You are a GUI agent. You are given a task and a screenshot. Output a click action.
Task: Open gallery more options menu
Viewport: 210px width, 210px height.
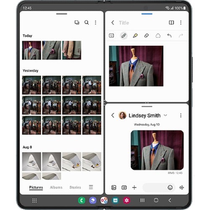95,23
